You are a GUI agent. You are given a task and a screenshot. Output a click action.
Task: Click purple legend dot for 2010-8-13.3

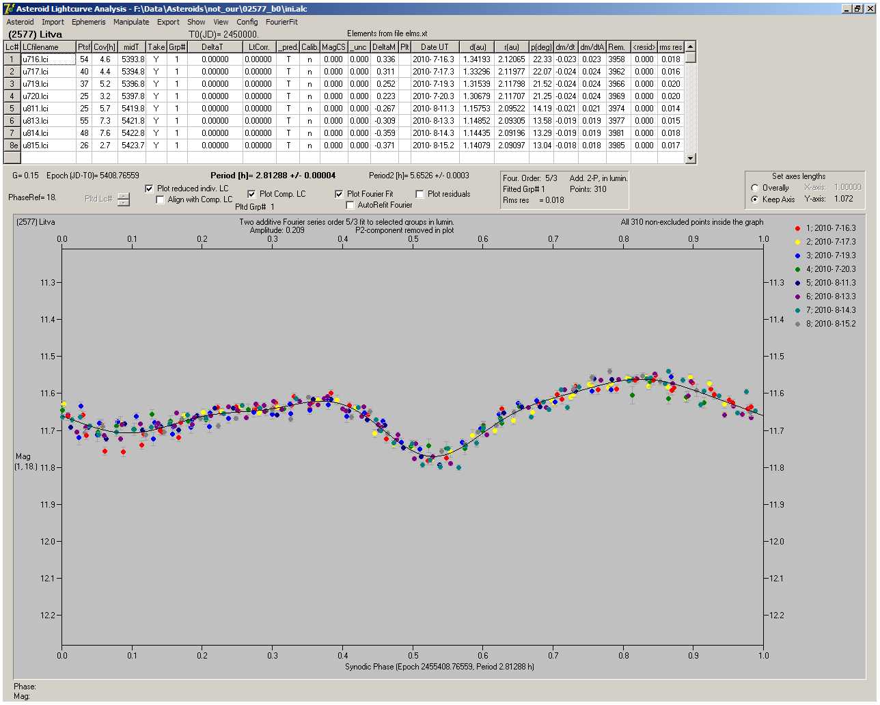[797, 296]
